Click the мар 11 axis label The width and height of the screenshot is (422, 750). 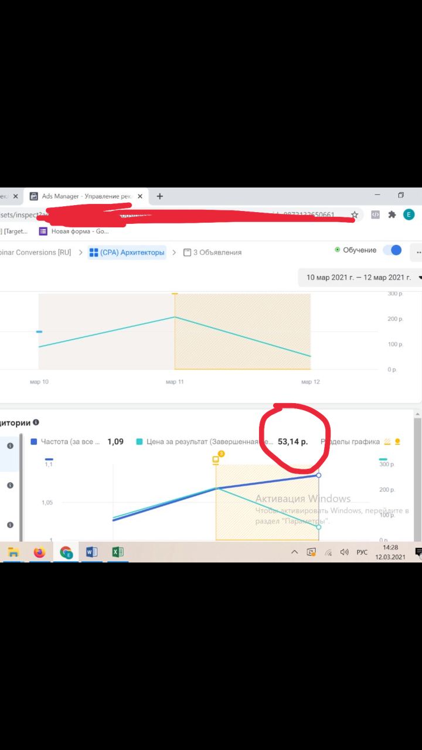pos(175,382)
